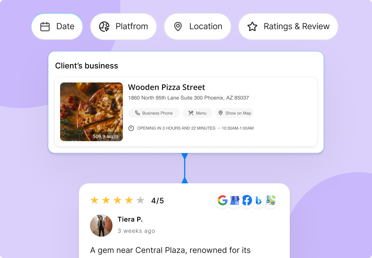Viewport: 372px width, 258px height.
Task: Click the Business Phone button
Action: coord(154,113)
